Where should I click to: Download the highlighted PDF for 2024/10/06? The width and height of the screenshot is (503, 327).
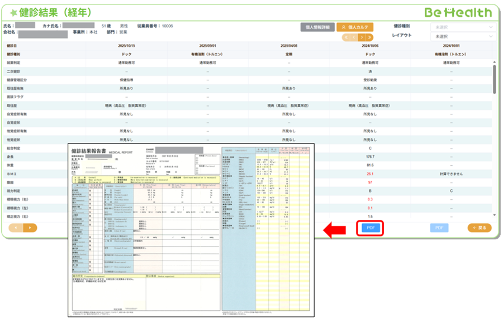tap(370, 228)
